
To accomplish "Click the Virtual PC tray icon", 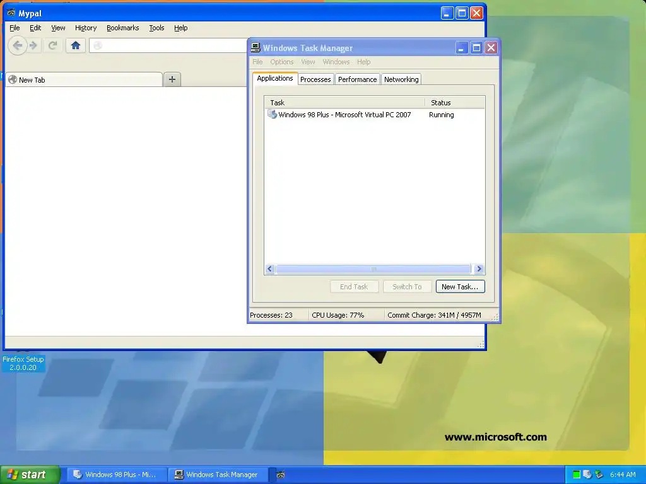I will click(x=587, y=475).
